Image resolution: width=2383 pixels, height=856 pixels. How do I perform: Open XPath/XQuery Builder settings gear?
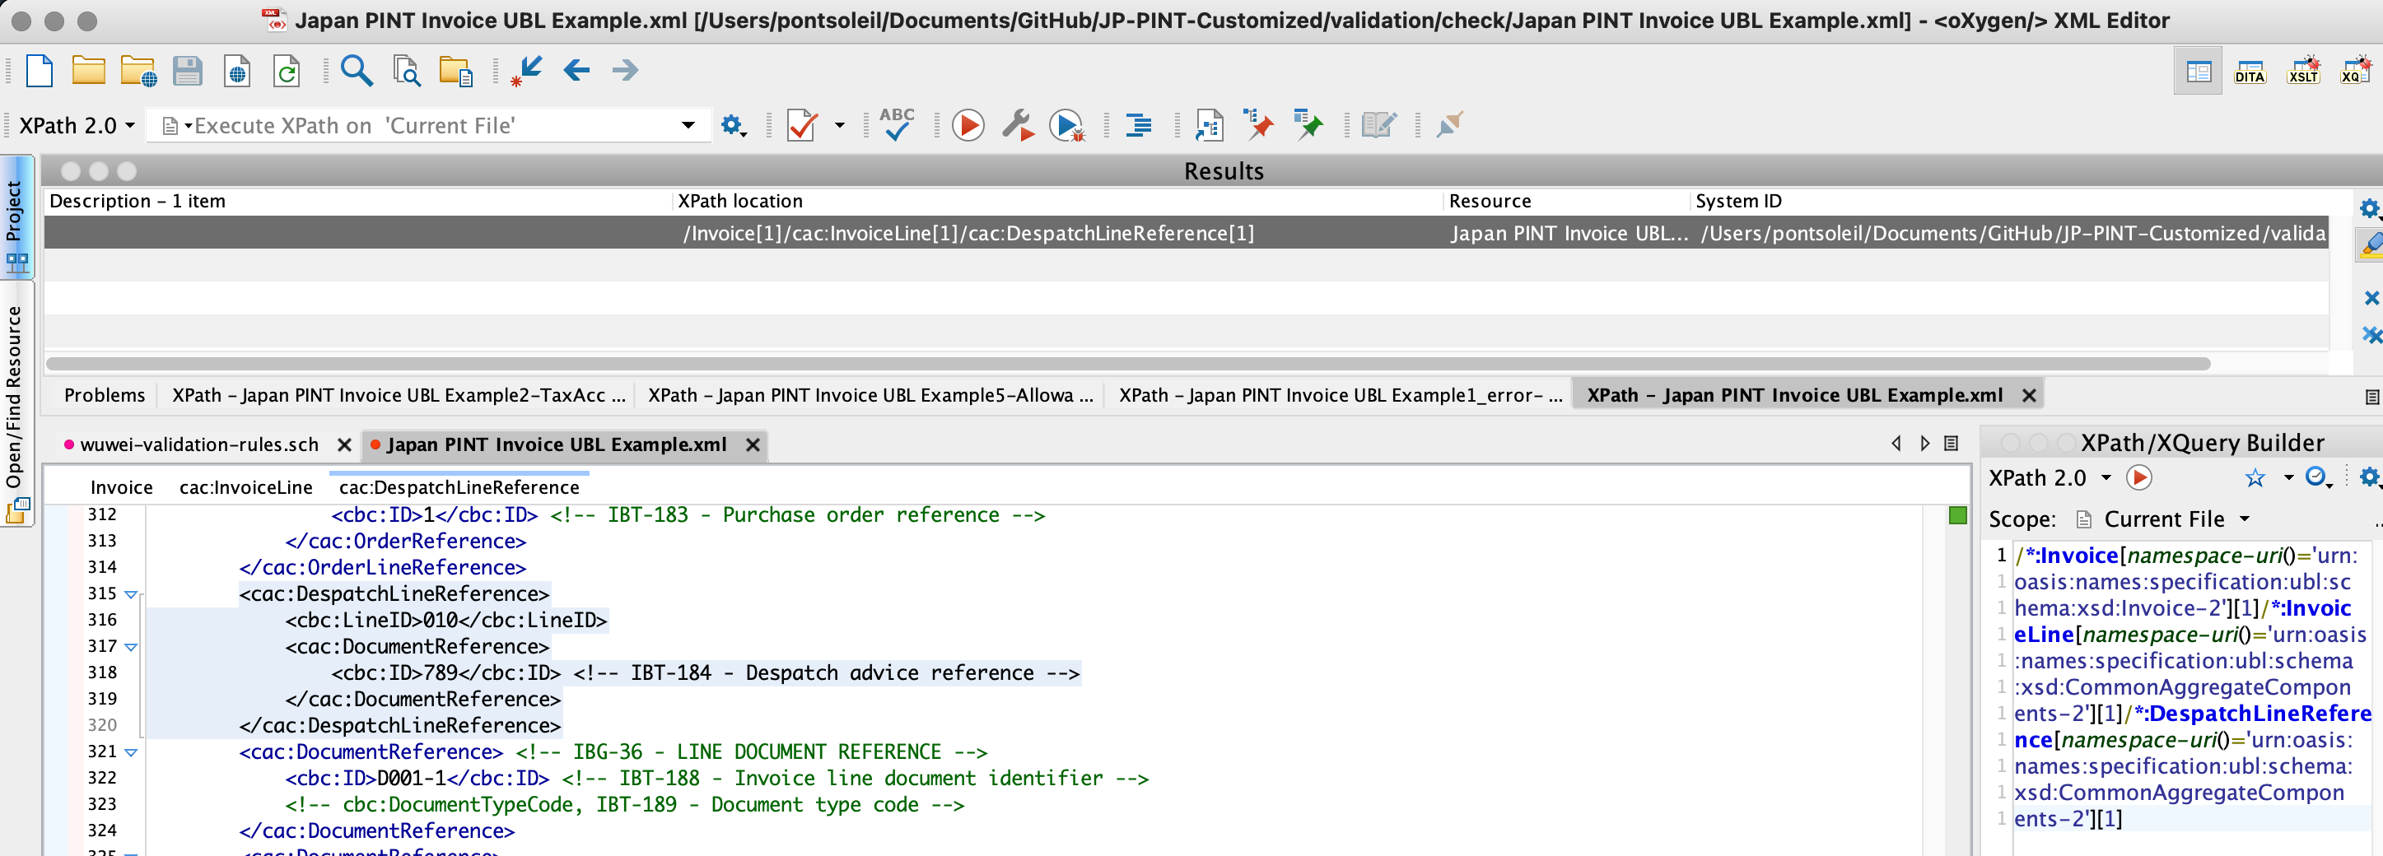[2368, 477]
